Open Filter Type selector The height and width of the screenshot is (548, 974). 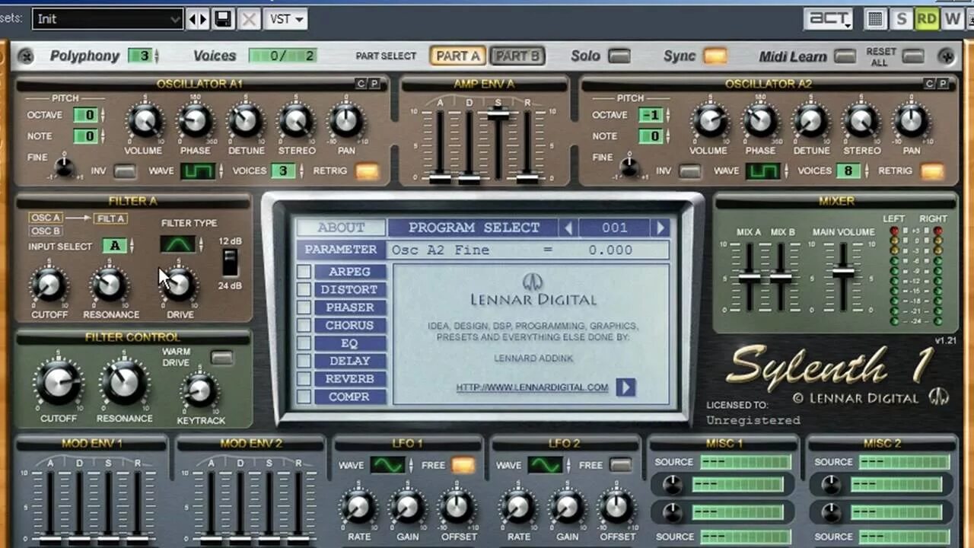178,244
